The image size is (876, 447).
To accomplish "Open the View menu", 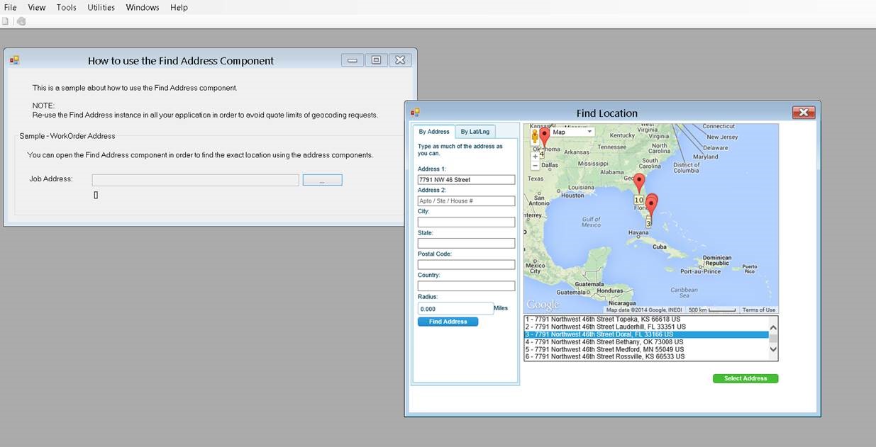I will pyautogui.click(x=37, y=7).
